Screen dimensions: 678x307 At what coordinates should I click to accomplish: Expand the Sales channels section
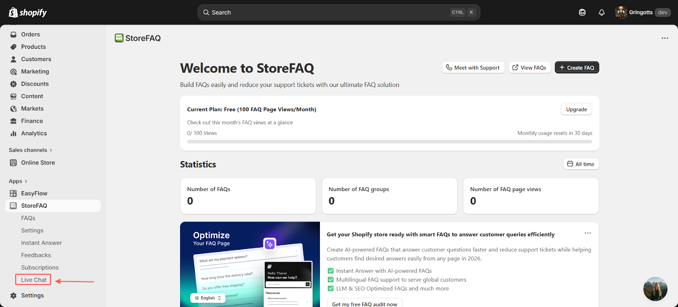click(31, 150)
